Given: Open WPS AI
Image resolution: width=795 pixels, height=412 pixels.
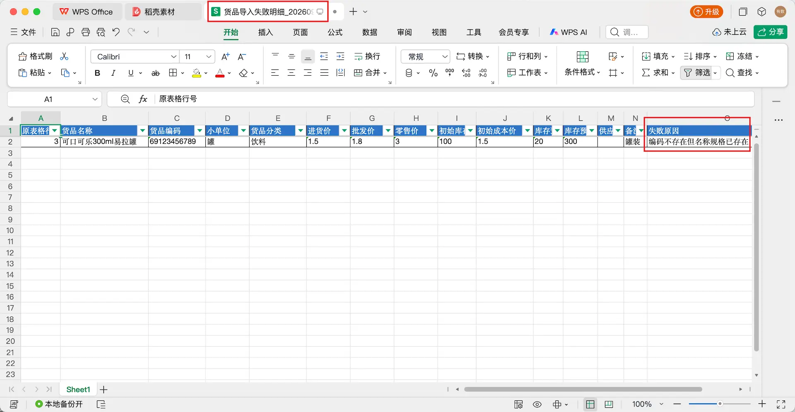Looking at the screenshot, I should [x=568, y=32].
